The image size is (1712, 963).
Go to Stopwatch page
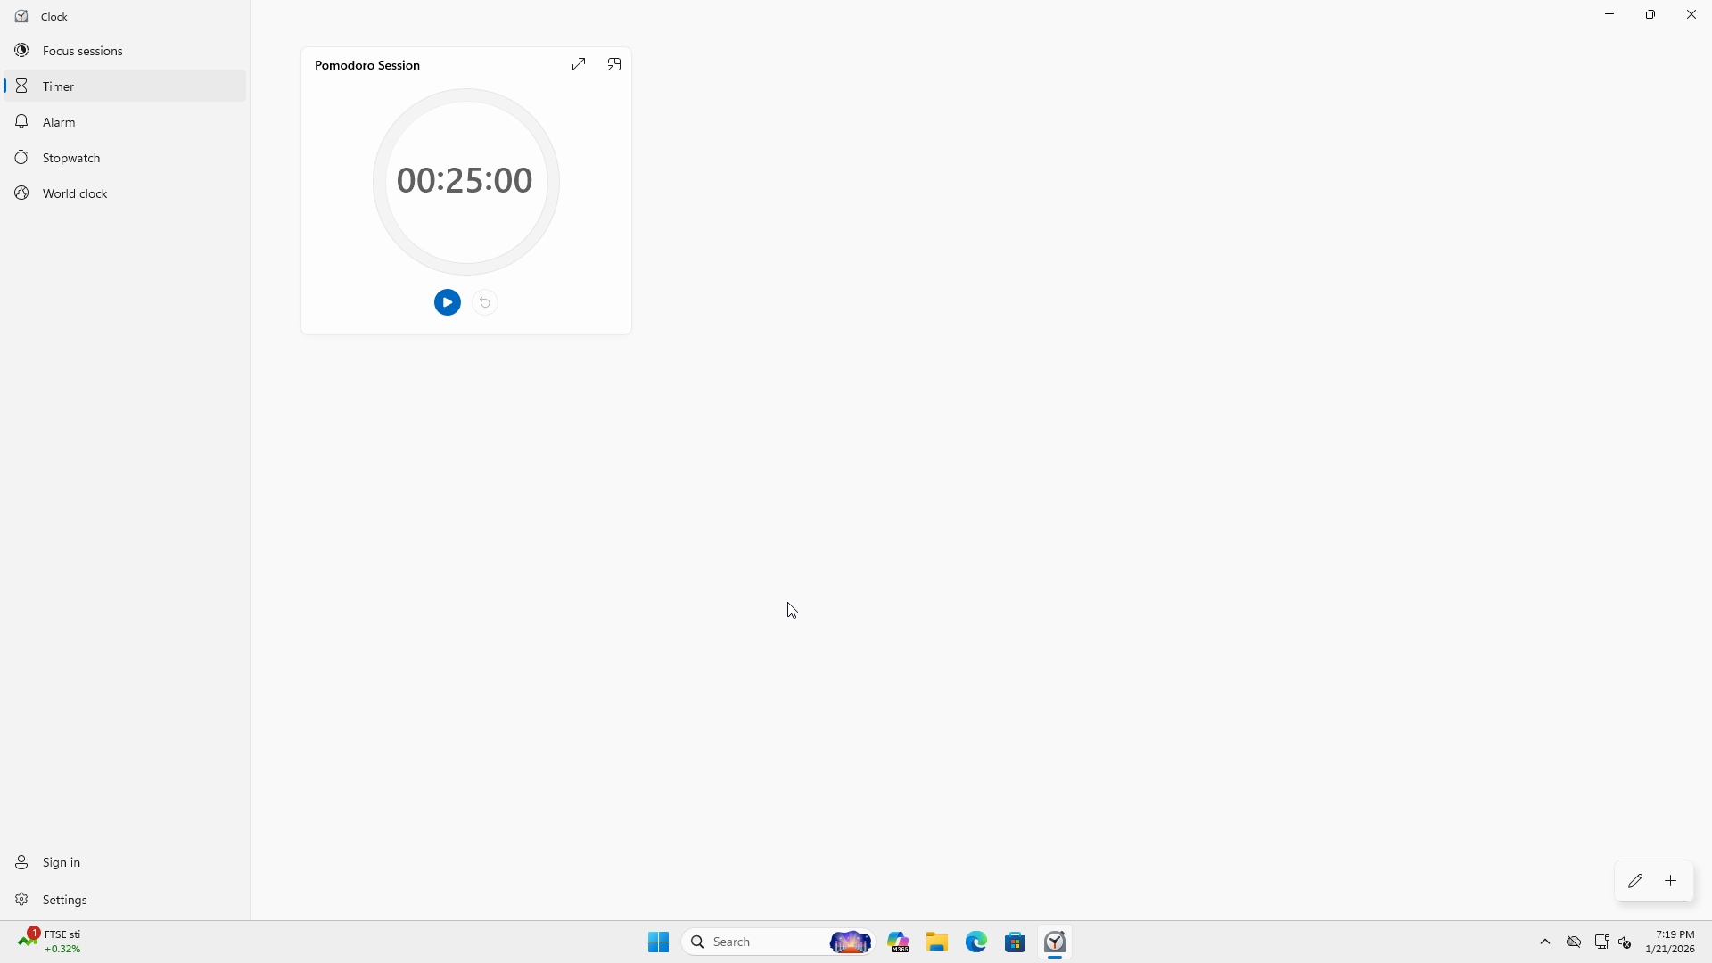[x=71, y=158]
